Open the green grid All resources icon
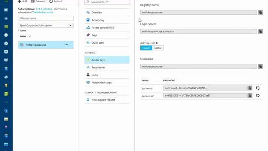Image resolution: width=268 pixels, height=151 pixels. coord(6,26)
